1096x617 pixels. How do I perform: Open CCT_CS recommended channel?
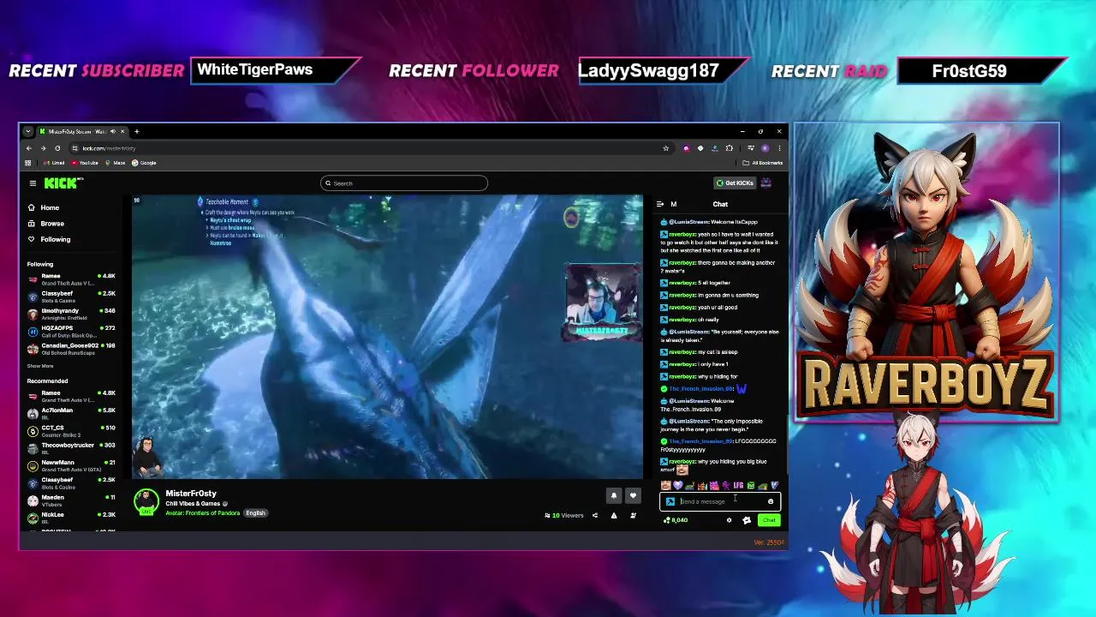point(72,430)
